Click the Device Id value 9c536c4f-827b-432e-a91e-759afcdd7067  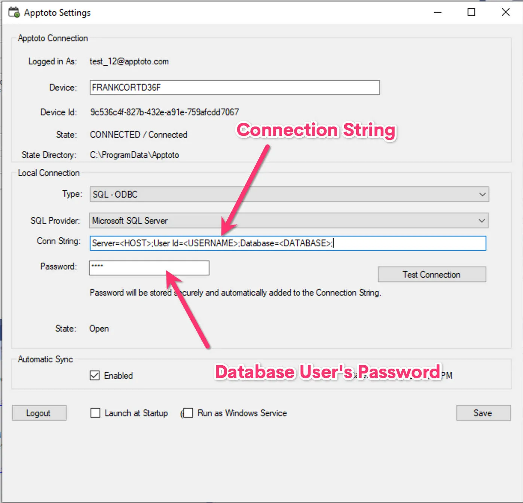click(165, 112)
